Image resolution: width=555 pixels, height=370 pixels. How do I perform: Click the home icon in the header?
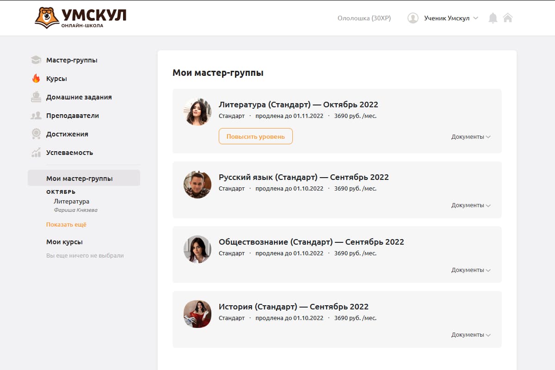click(508, 18)
